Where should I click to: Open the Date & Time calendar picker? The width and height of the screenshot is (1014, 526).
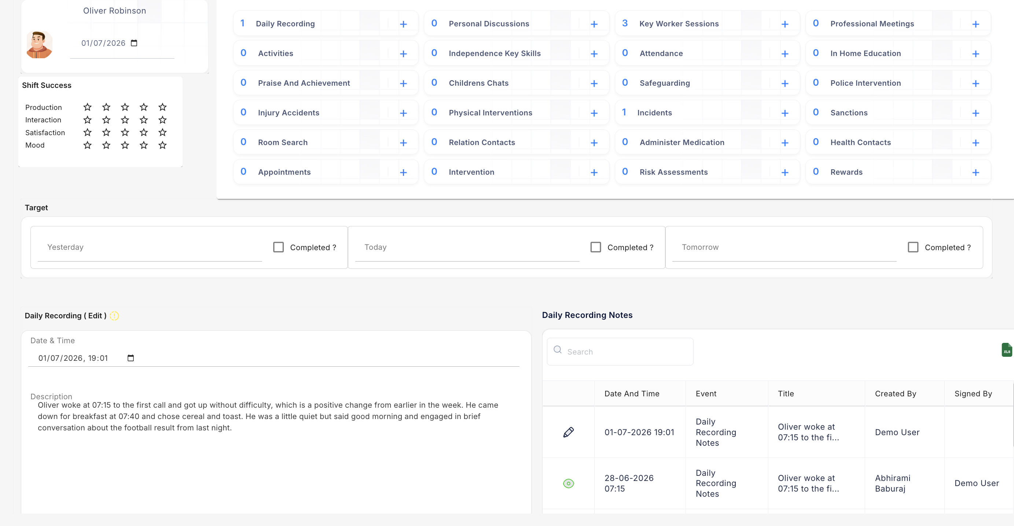tap(131, 358)
